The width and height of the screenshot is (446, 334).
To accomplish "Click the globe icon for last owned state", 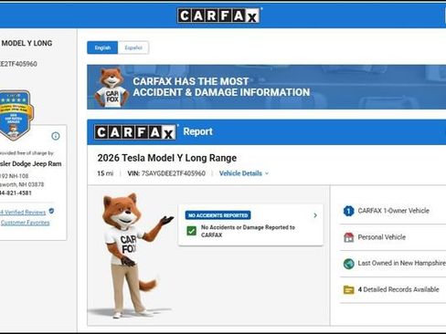I will coord(348,264).
